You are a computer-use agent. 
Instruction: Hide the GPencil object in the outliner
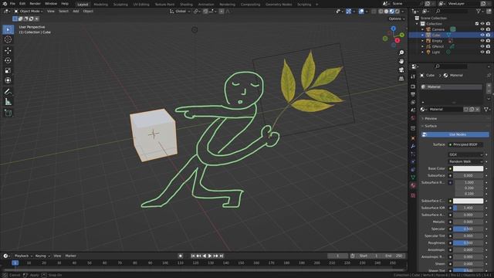482,46
